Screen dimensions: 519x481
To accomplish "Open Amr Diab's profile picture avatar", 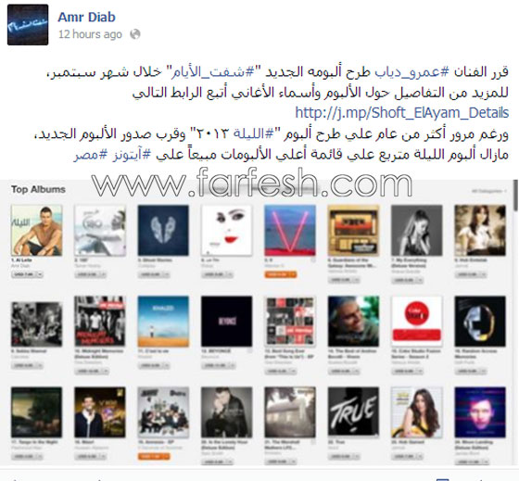I will coord(28,25).
